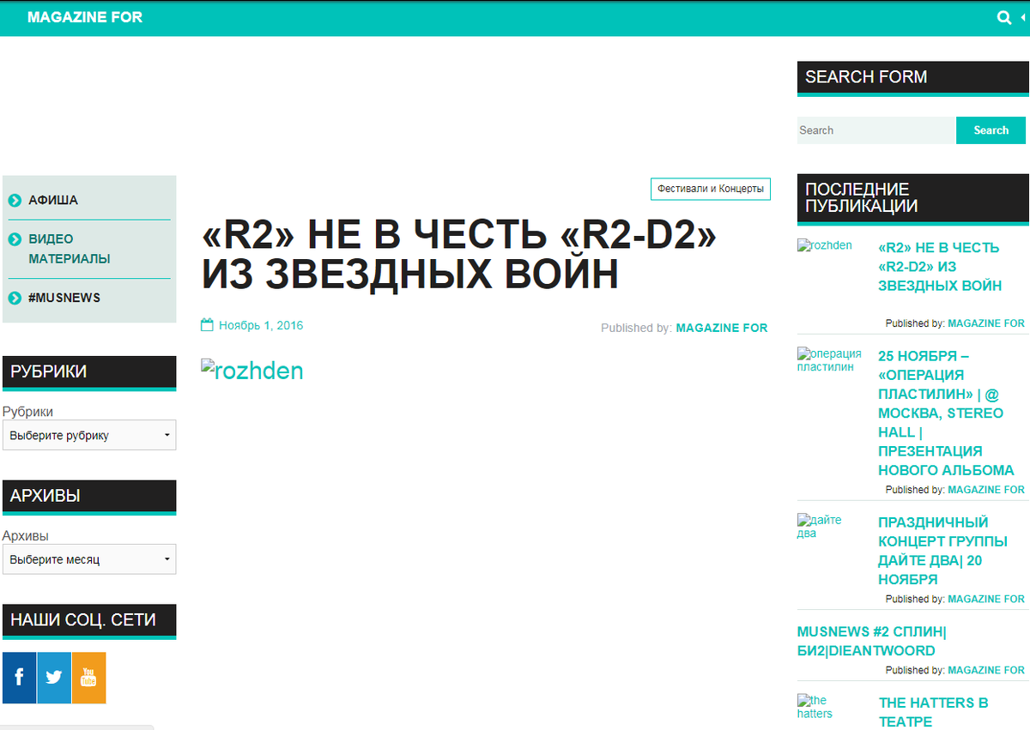Click the teal Search button
This screenshot has width=1030, height=730.
point(991,130)
